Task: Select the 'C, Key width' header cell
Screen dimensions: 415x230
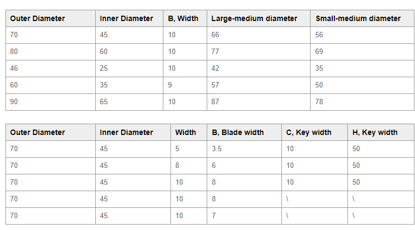Action: (x=308, y=132)
